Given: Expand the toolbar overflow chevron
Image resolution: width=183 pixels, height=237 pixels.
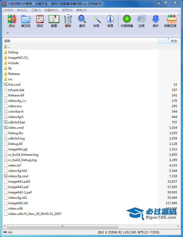Looking at the screenshot, I should tap(179, 15).
